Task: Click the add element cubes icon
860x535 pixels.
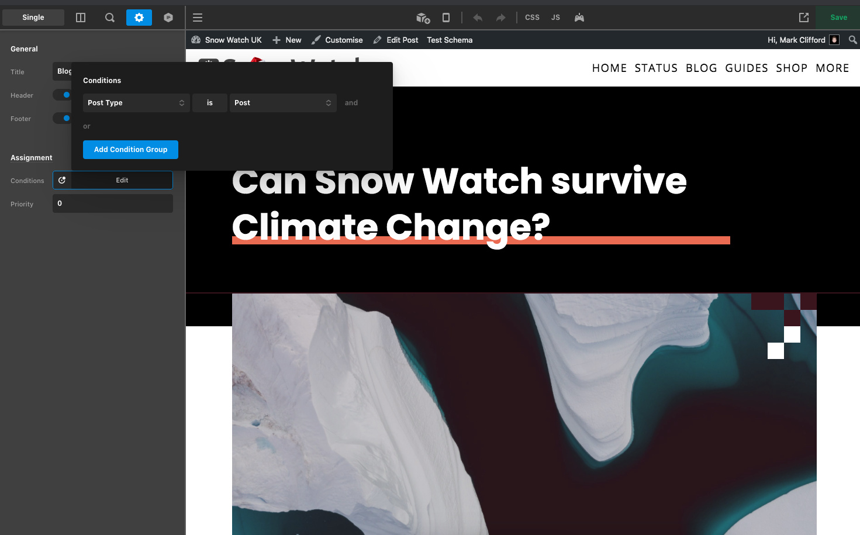Action: pos(423,18)
